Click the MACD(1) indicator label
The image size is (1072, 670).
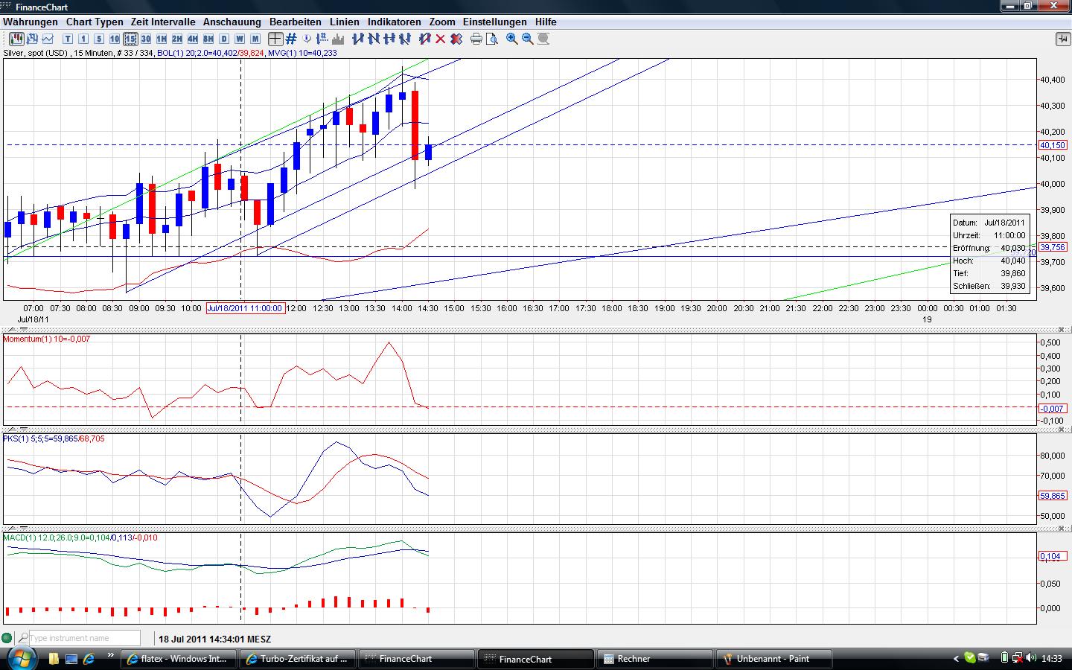coord(80,537)
